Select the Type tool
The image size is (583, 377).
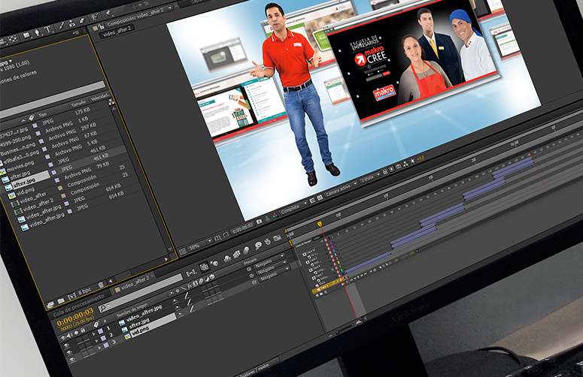click(x=48, y=29)
